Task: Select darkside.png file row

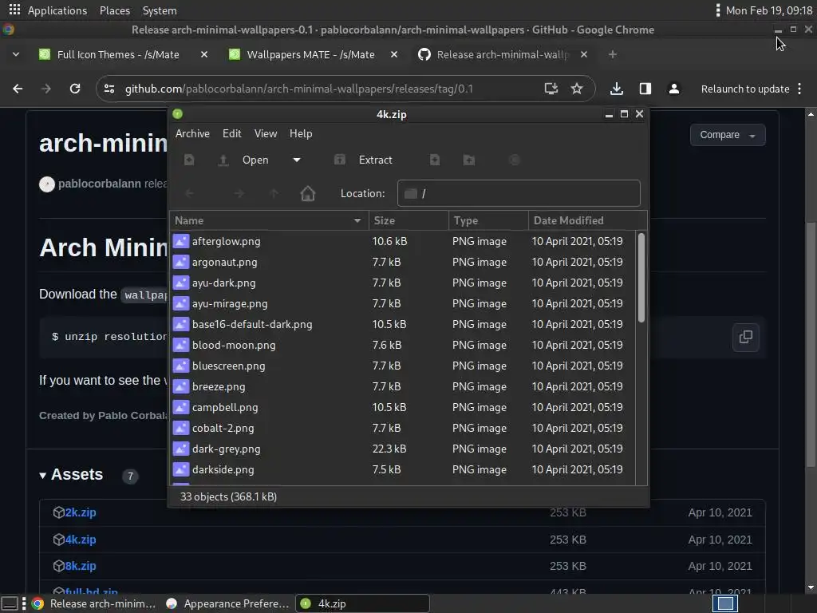Action: pos(403,469)
